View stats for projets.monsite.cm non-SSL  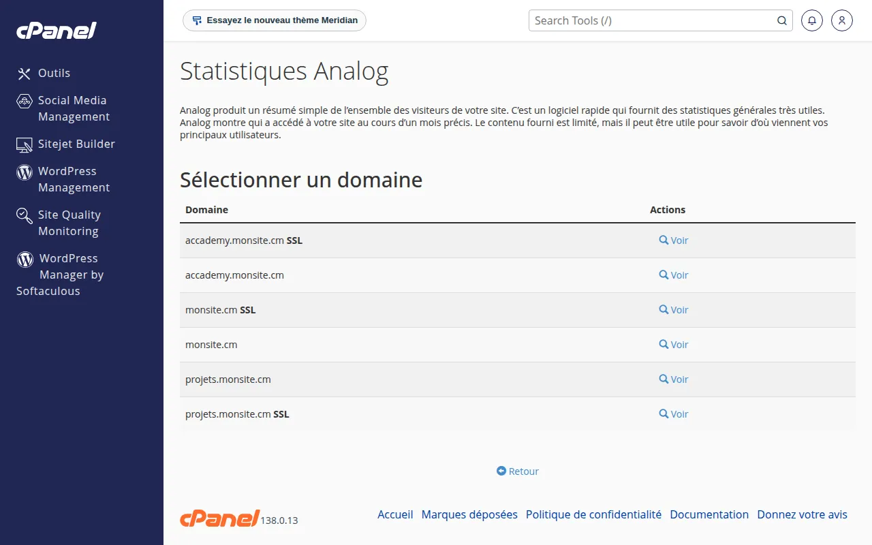point(674,379)
